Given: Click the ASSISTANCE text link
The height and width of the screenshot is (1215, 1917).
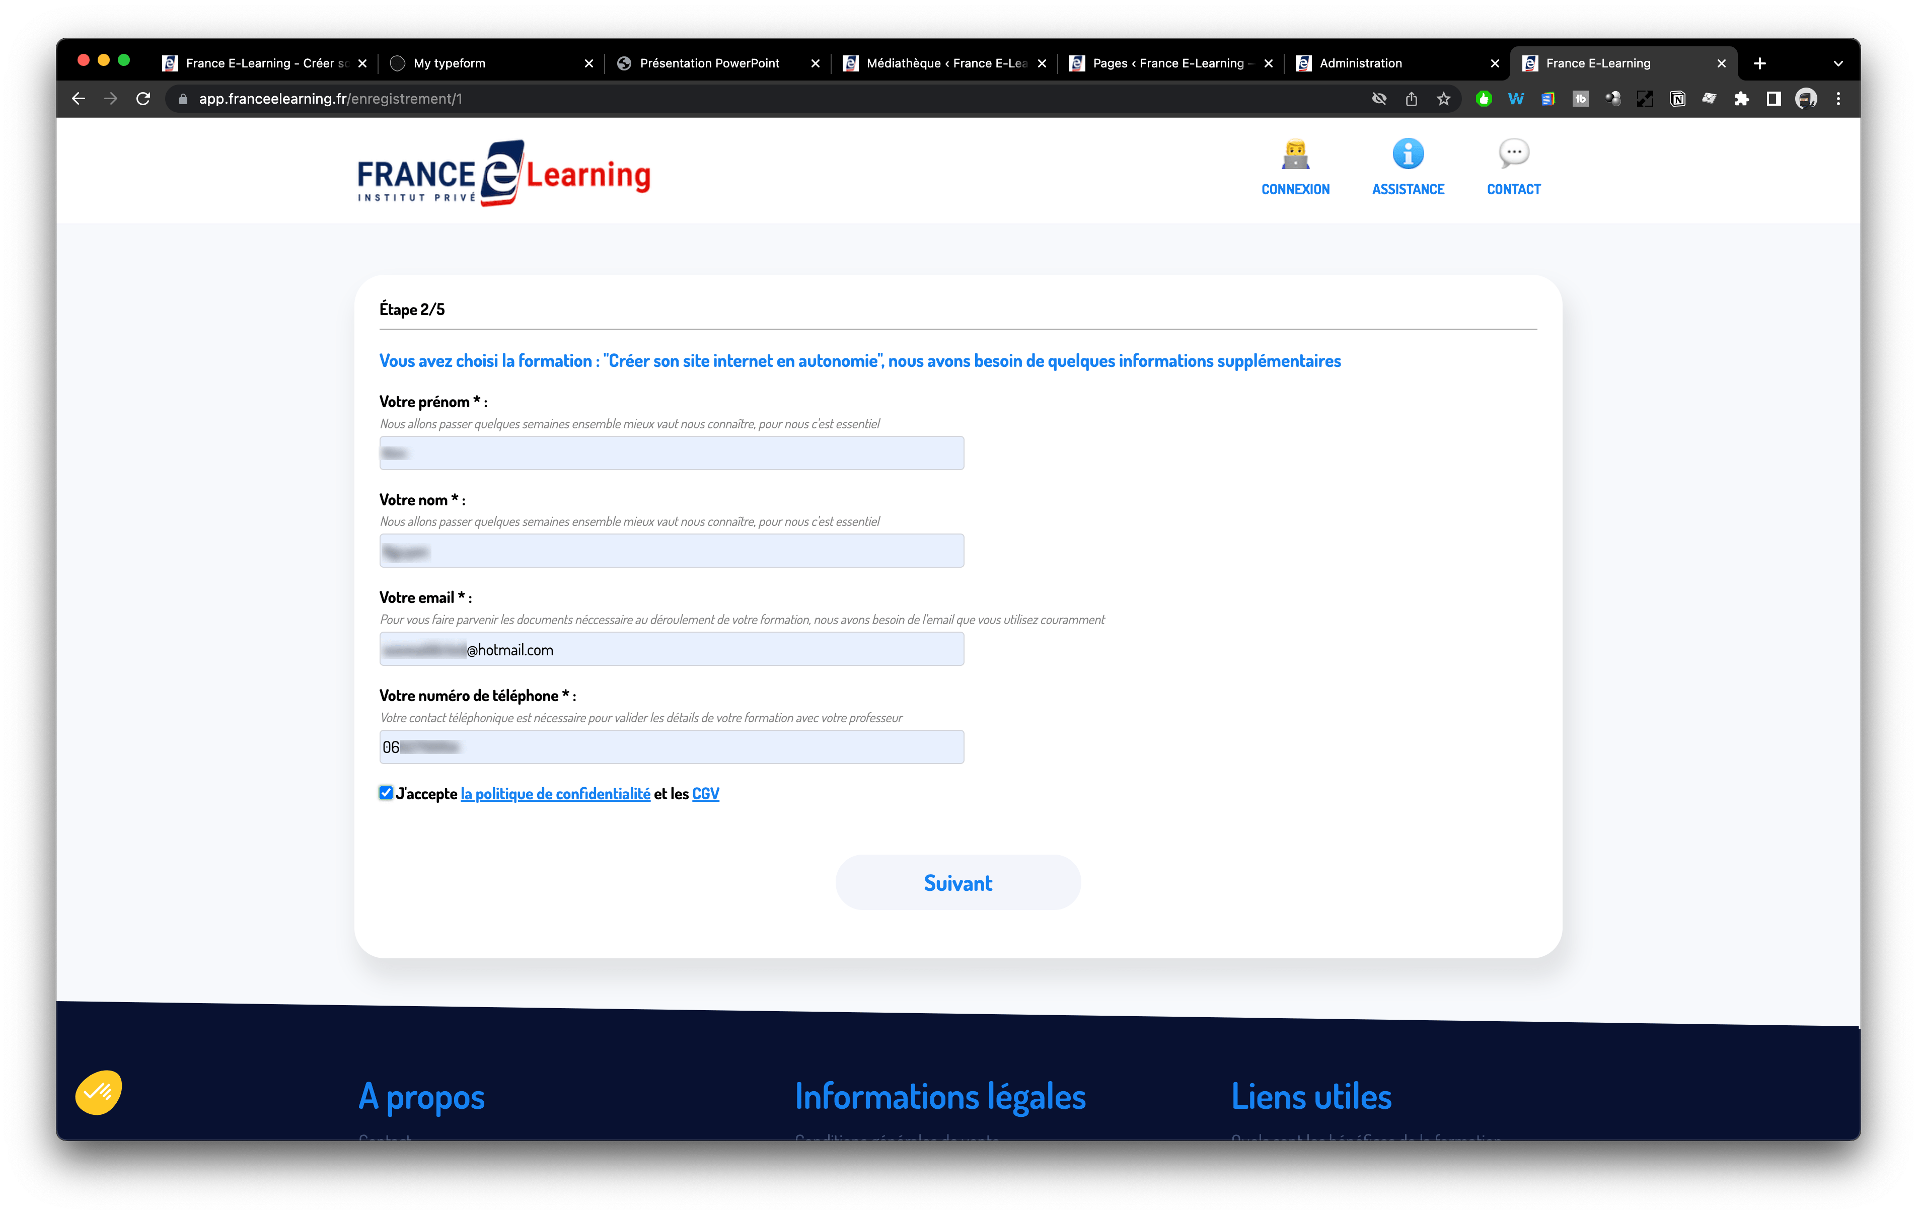Looking at the screenshot, I should 1408,189.
